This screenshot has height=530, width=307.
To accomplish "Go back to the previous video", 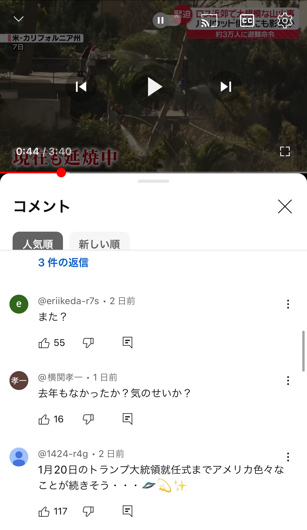I will pyautogui.click(x=81, y=87).
